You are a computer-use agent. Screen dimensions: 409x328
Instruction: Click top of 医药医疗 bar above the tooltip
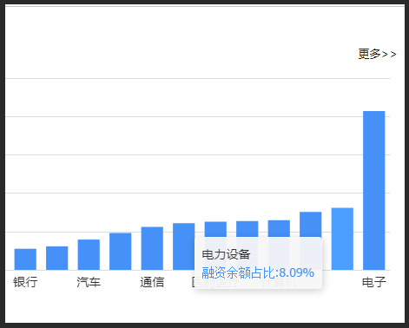215,229
